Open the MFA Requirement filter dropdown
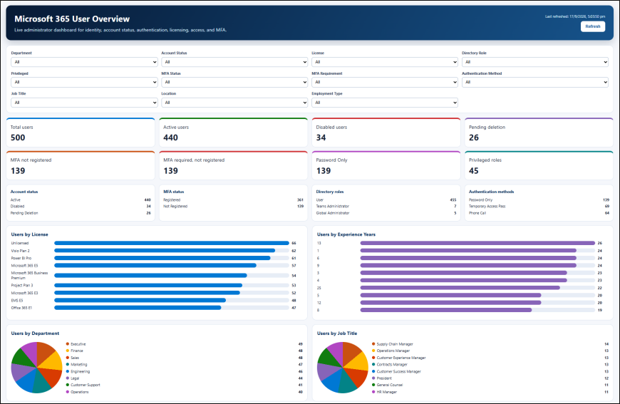The width and height of the screenshot is (620, 404). click(x=385, y=82)
